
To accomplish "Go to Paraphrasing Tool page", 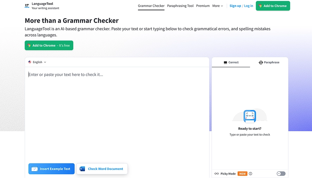I will [180, 6].
